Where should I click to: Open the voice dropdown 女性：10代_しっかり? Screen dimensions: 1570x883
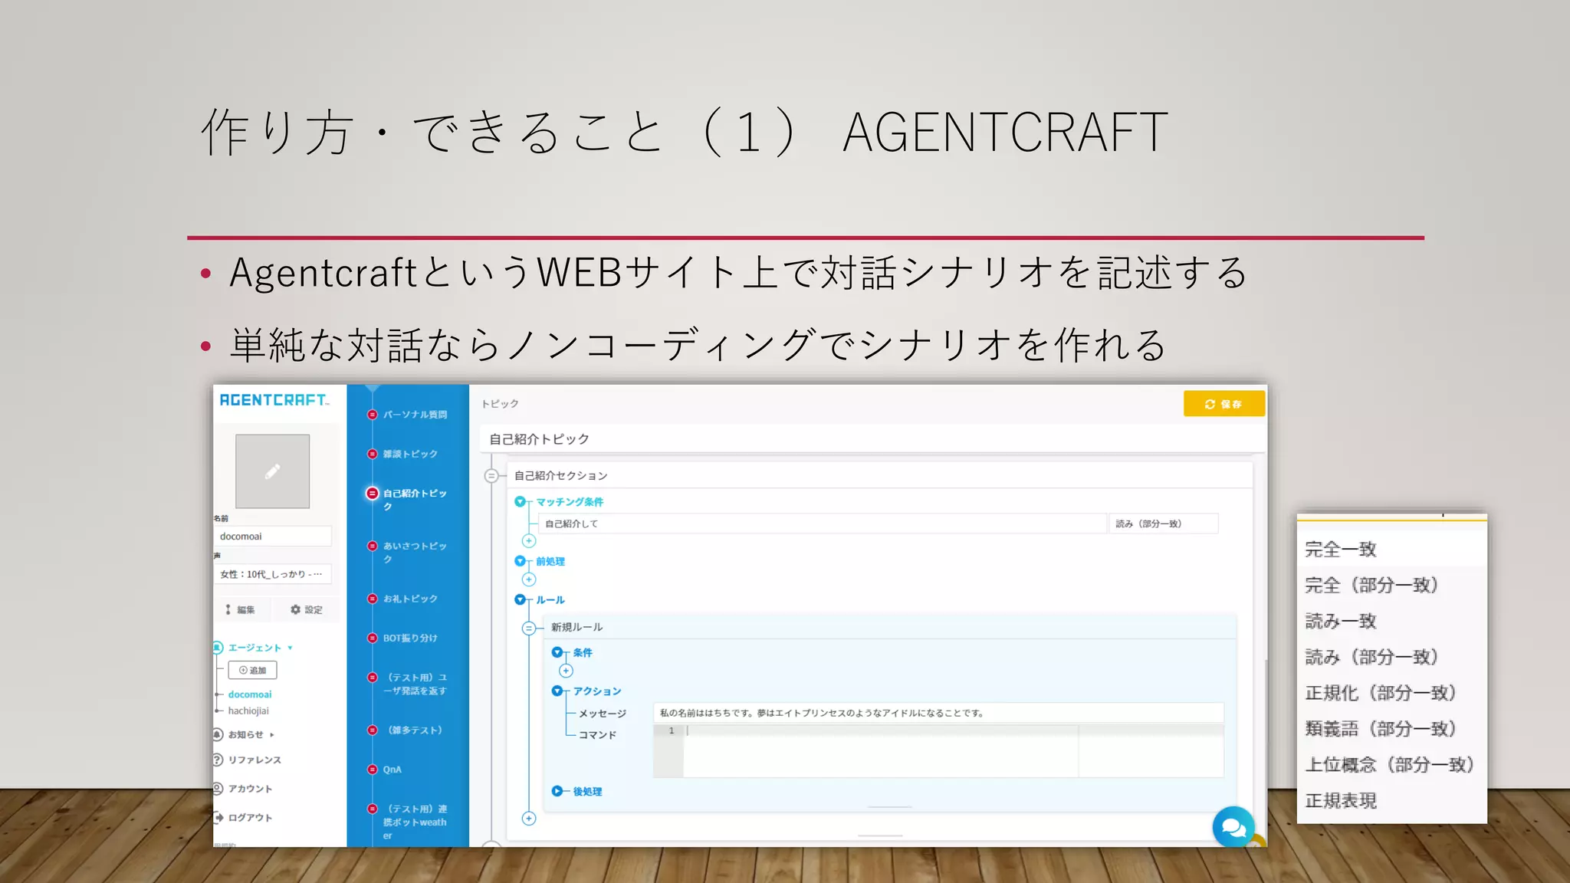pyautogui.click(x=272, y=574)
